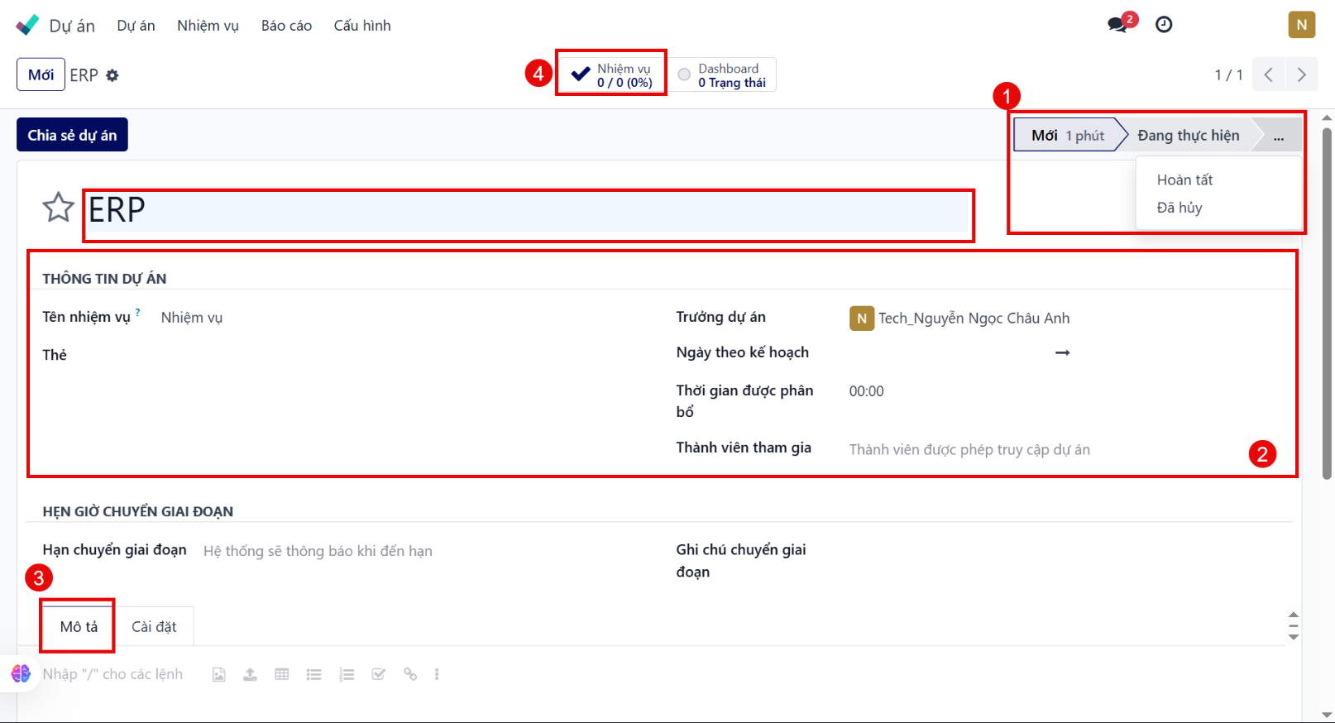Expand the more stages ellipsis in status bar
The image size is (1335, 723).
click(x=1278, y=136)
